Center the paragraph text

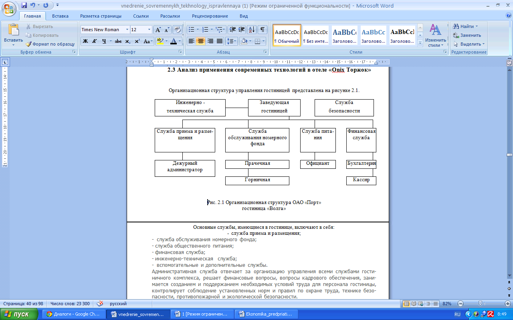point(201,41)
